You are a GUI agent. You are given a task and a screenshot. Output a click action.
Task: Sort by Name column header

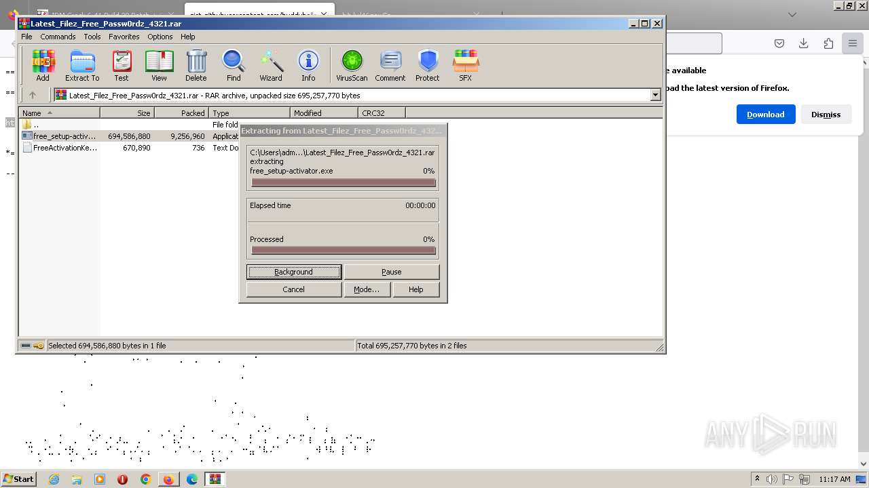[59, 113]
